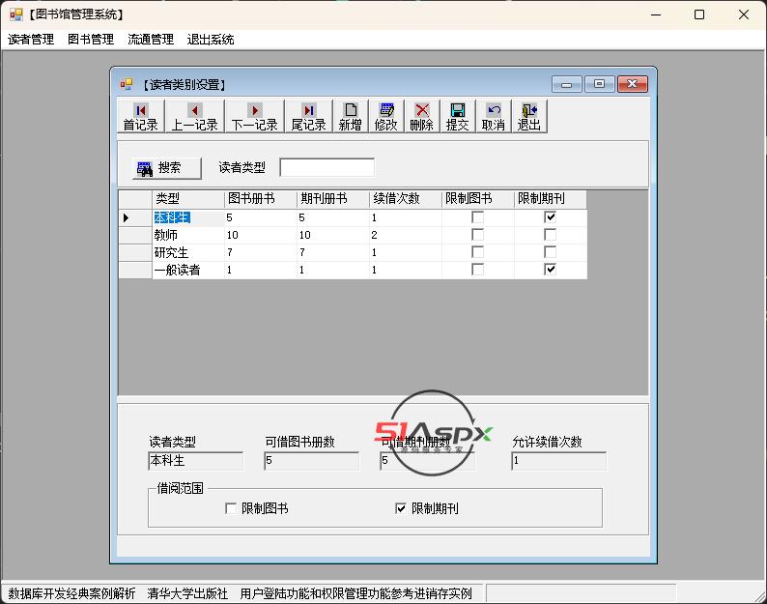The height and width of the screenshot is (604, 767).
Task: Click the 读者类型 detail field showing 本科生
Action: [x=195, y=461]
